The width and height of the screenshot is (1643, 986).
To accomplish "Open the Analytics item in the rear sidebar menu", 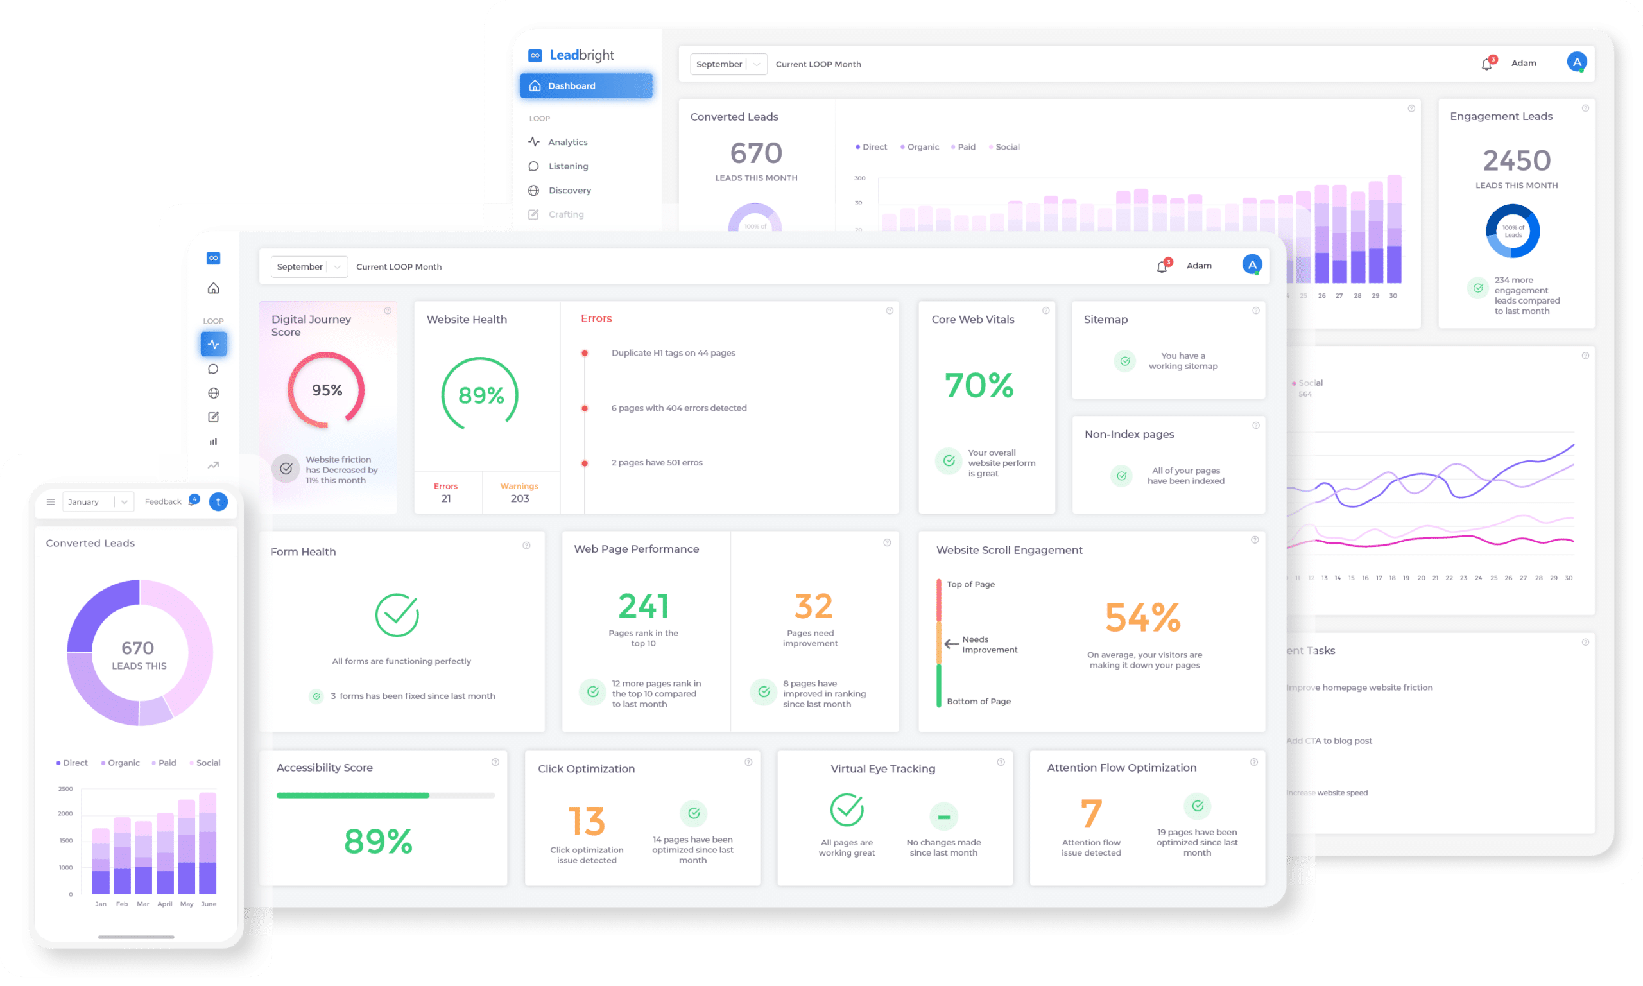I will [x=567, y=141].
